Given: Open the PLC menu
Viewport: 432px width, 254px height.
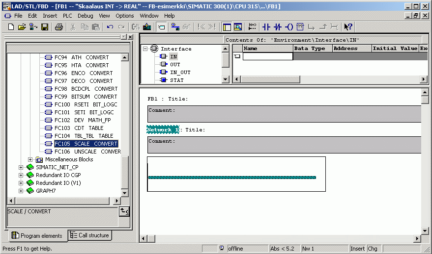Looking at the screenshot, I should [67, 16].
